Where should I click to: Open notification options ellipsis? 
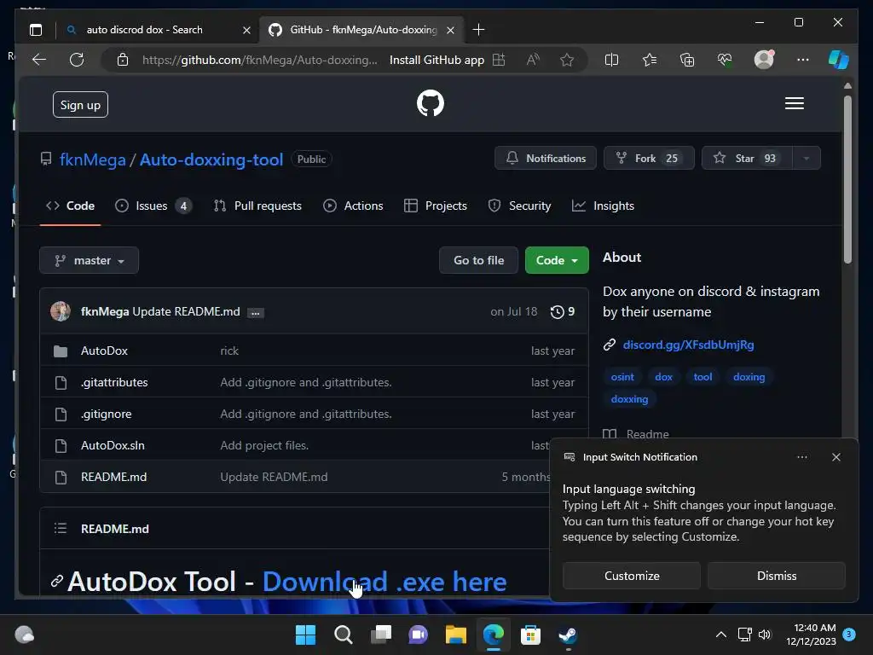(801, 457)
